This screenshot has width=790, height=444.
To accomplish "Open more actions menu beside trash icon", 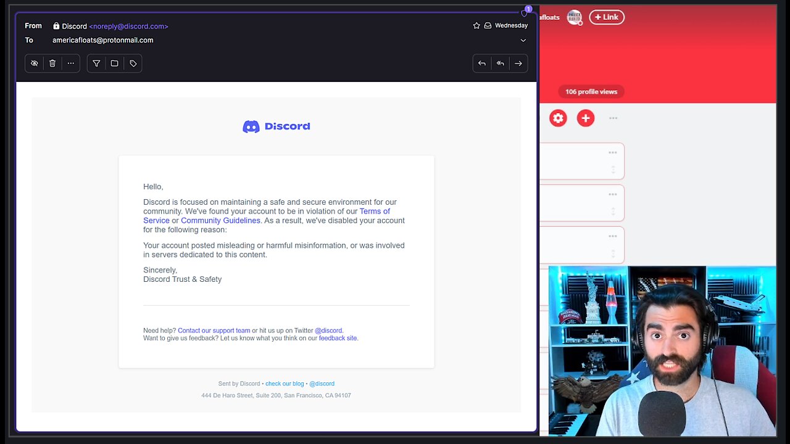I will click(71, 64).
